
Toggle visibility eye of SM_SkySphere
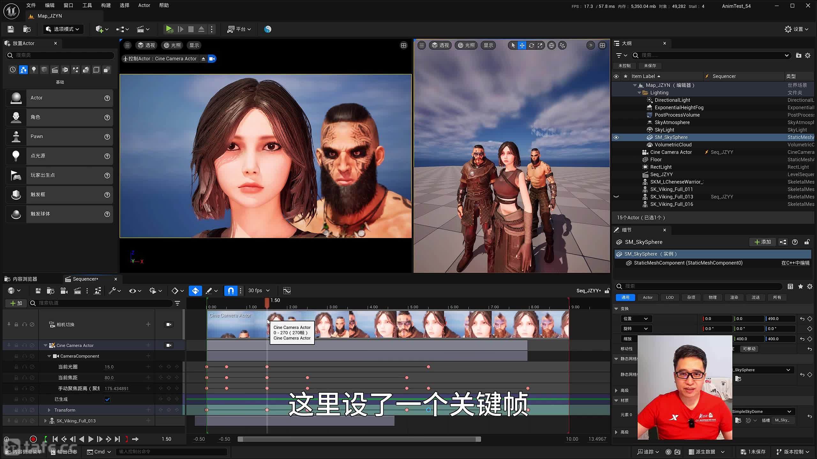pos(616,137)
